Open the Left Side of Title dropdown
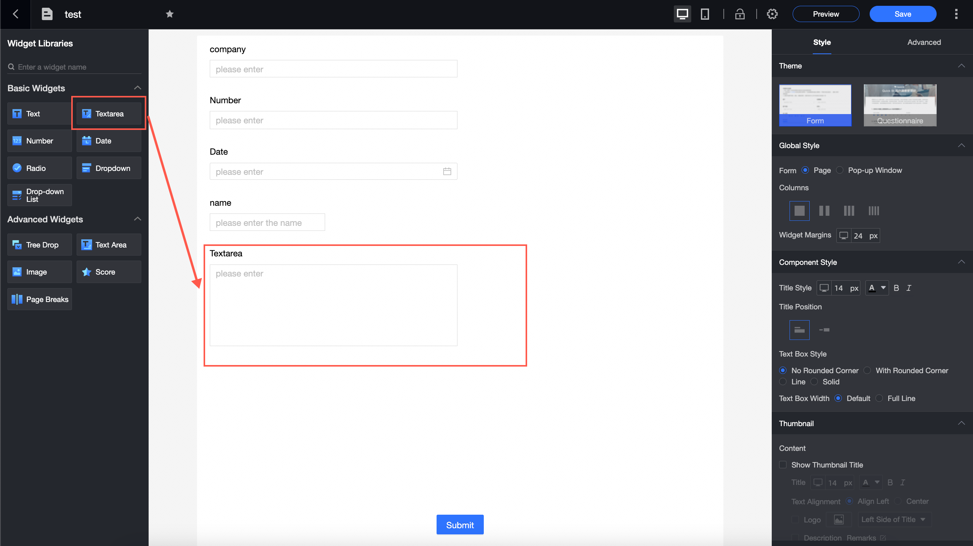Image resolution: width=973 pixels, height=546 pixels. pos(894,519)
